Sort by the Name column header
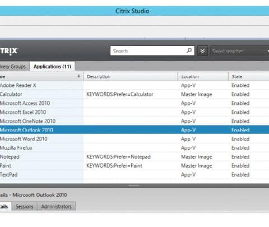 click(x=41, y=77)
